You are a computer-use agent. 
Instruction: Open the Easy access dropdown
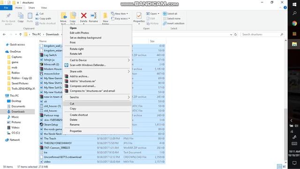pos(120,19)
